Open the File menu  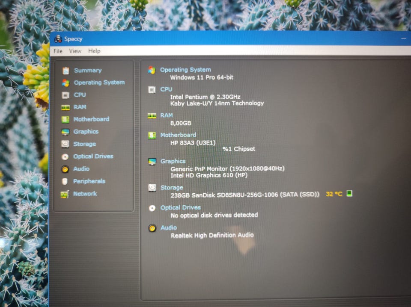coord(58,51)
